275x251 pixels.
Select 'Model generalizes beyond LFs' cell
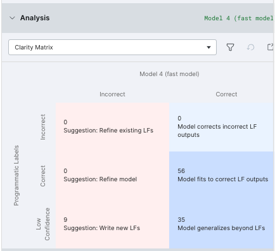221,224
